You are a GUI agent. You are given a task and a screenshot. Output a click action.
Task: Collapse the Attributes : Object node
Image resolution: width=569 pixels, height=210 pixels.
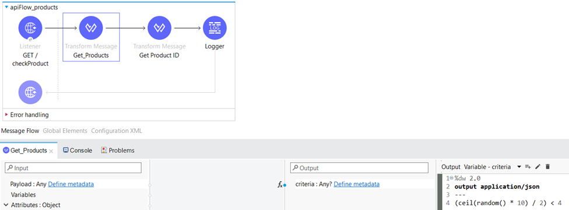coord(6,205)
